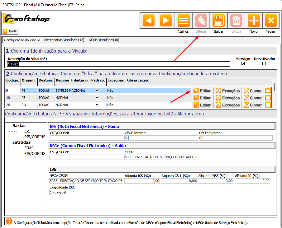Enable the Desativado checkbox
The width and height of the screenshot is (282, 228).
point(264,64)
